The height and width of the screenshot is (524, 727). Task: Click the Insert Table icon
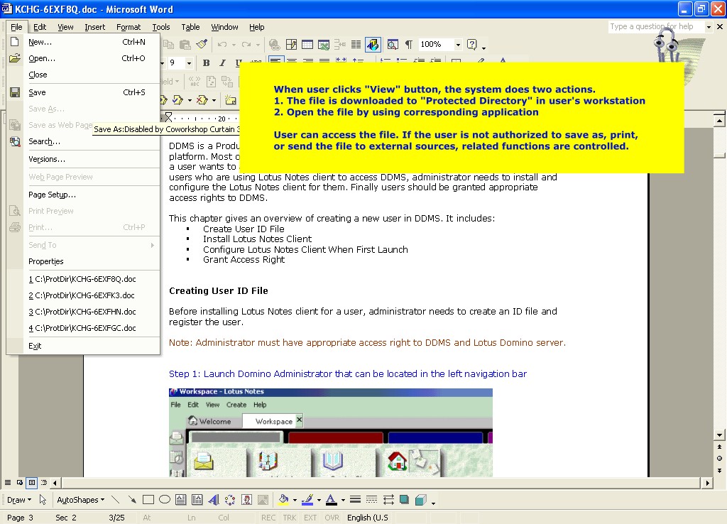click(x=307, y=45)
